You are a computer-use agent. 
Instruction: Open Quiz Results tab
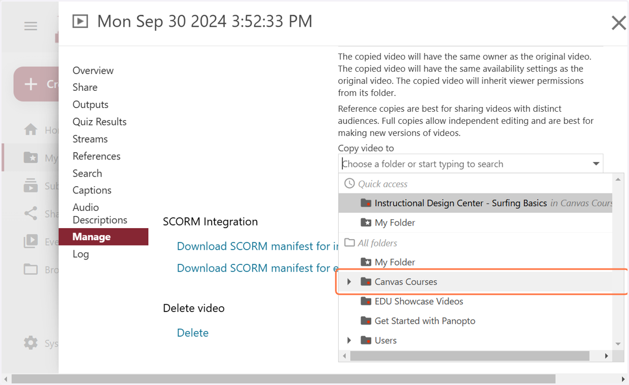(100, 122)
